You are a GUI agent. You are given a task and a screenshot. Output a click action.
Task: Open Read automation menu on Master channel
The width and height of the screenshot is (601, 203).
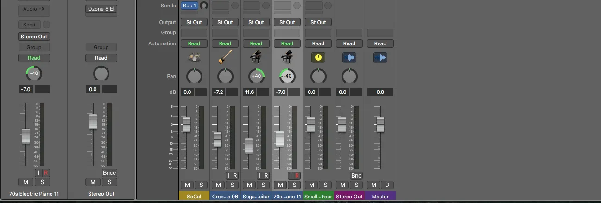(x=380, y=43)
